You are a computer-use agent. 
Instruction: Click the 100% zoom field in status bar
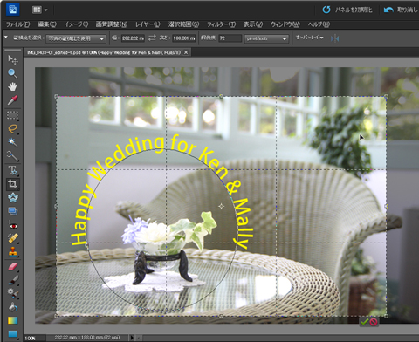pyautogui.click(x=35, y=338)
